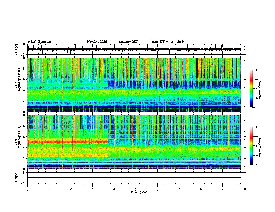Click time axis tick label "4"
275x212 pixels.
[114, 189]
